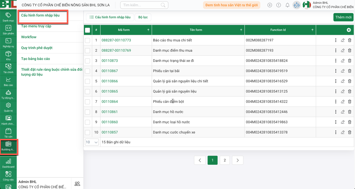Check the row 1 checkbox for 088287-00110773
This screenshot has height=189, width=355.
(x=87, y=40)
